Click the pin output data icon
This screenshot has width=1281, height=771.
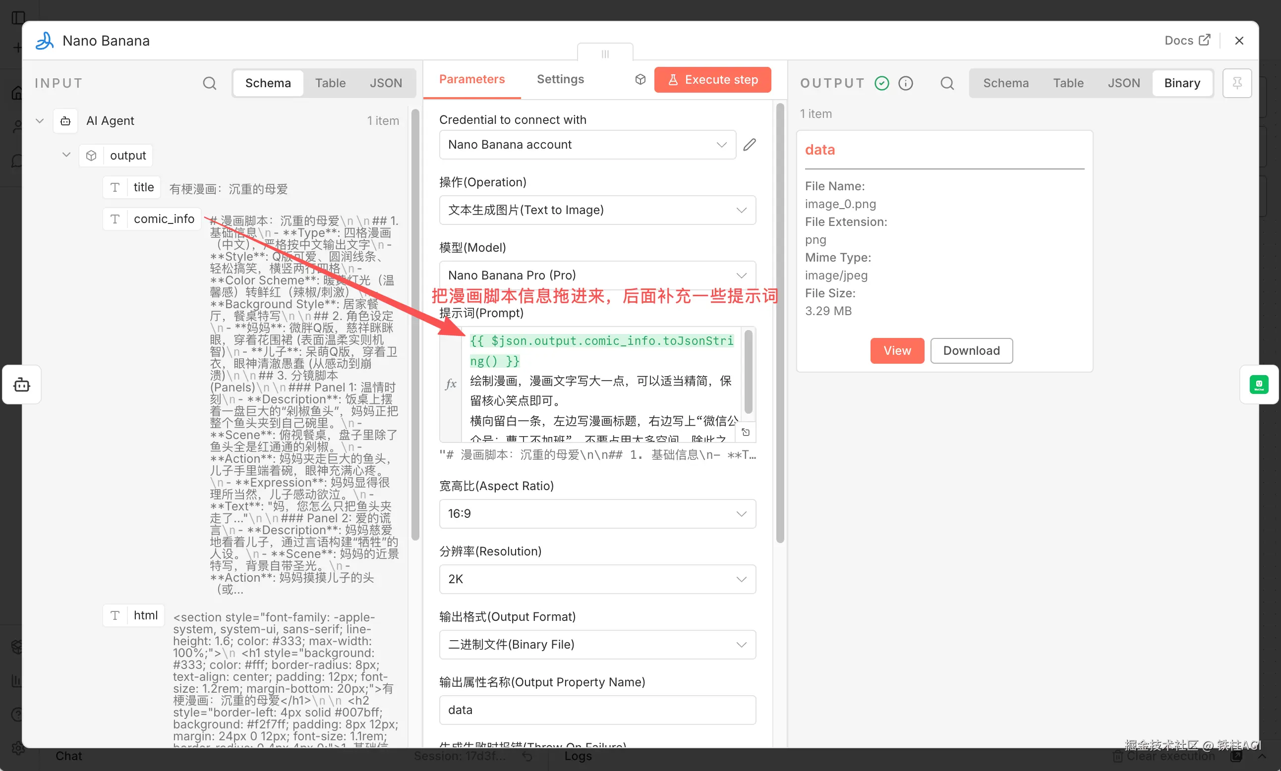1237,83
